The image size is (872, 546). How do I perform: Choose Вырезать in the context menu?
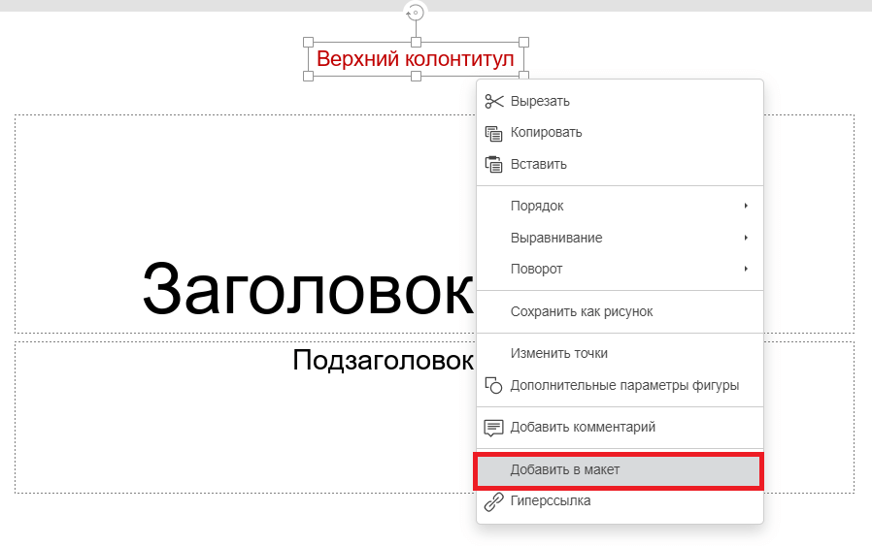540,101
